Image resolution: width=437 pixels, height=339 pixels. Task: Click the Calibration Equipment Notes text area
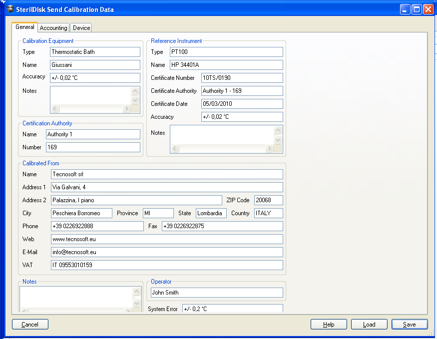click(x=90, y=95)
